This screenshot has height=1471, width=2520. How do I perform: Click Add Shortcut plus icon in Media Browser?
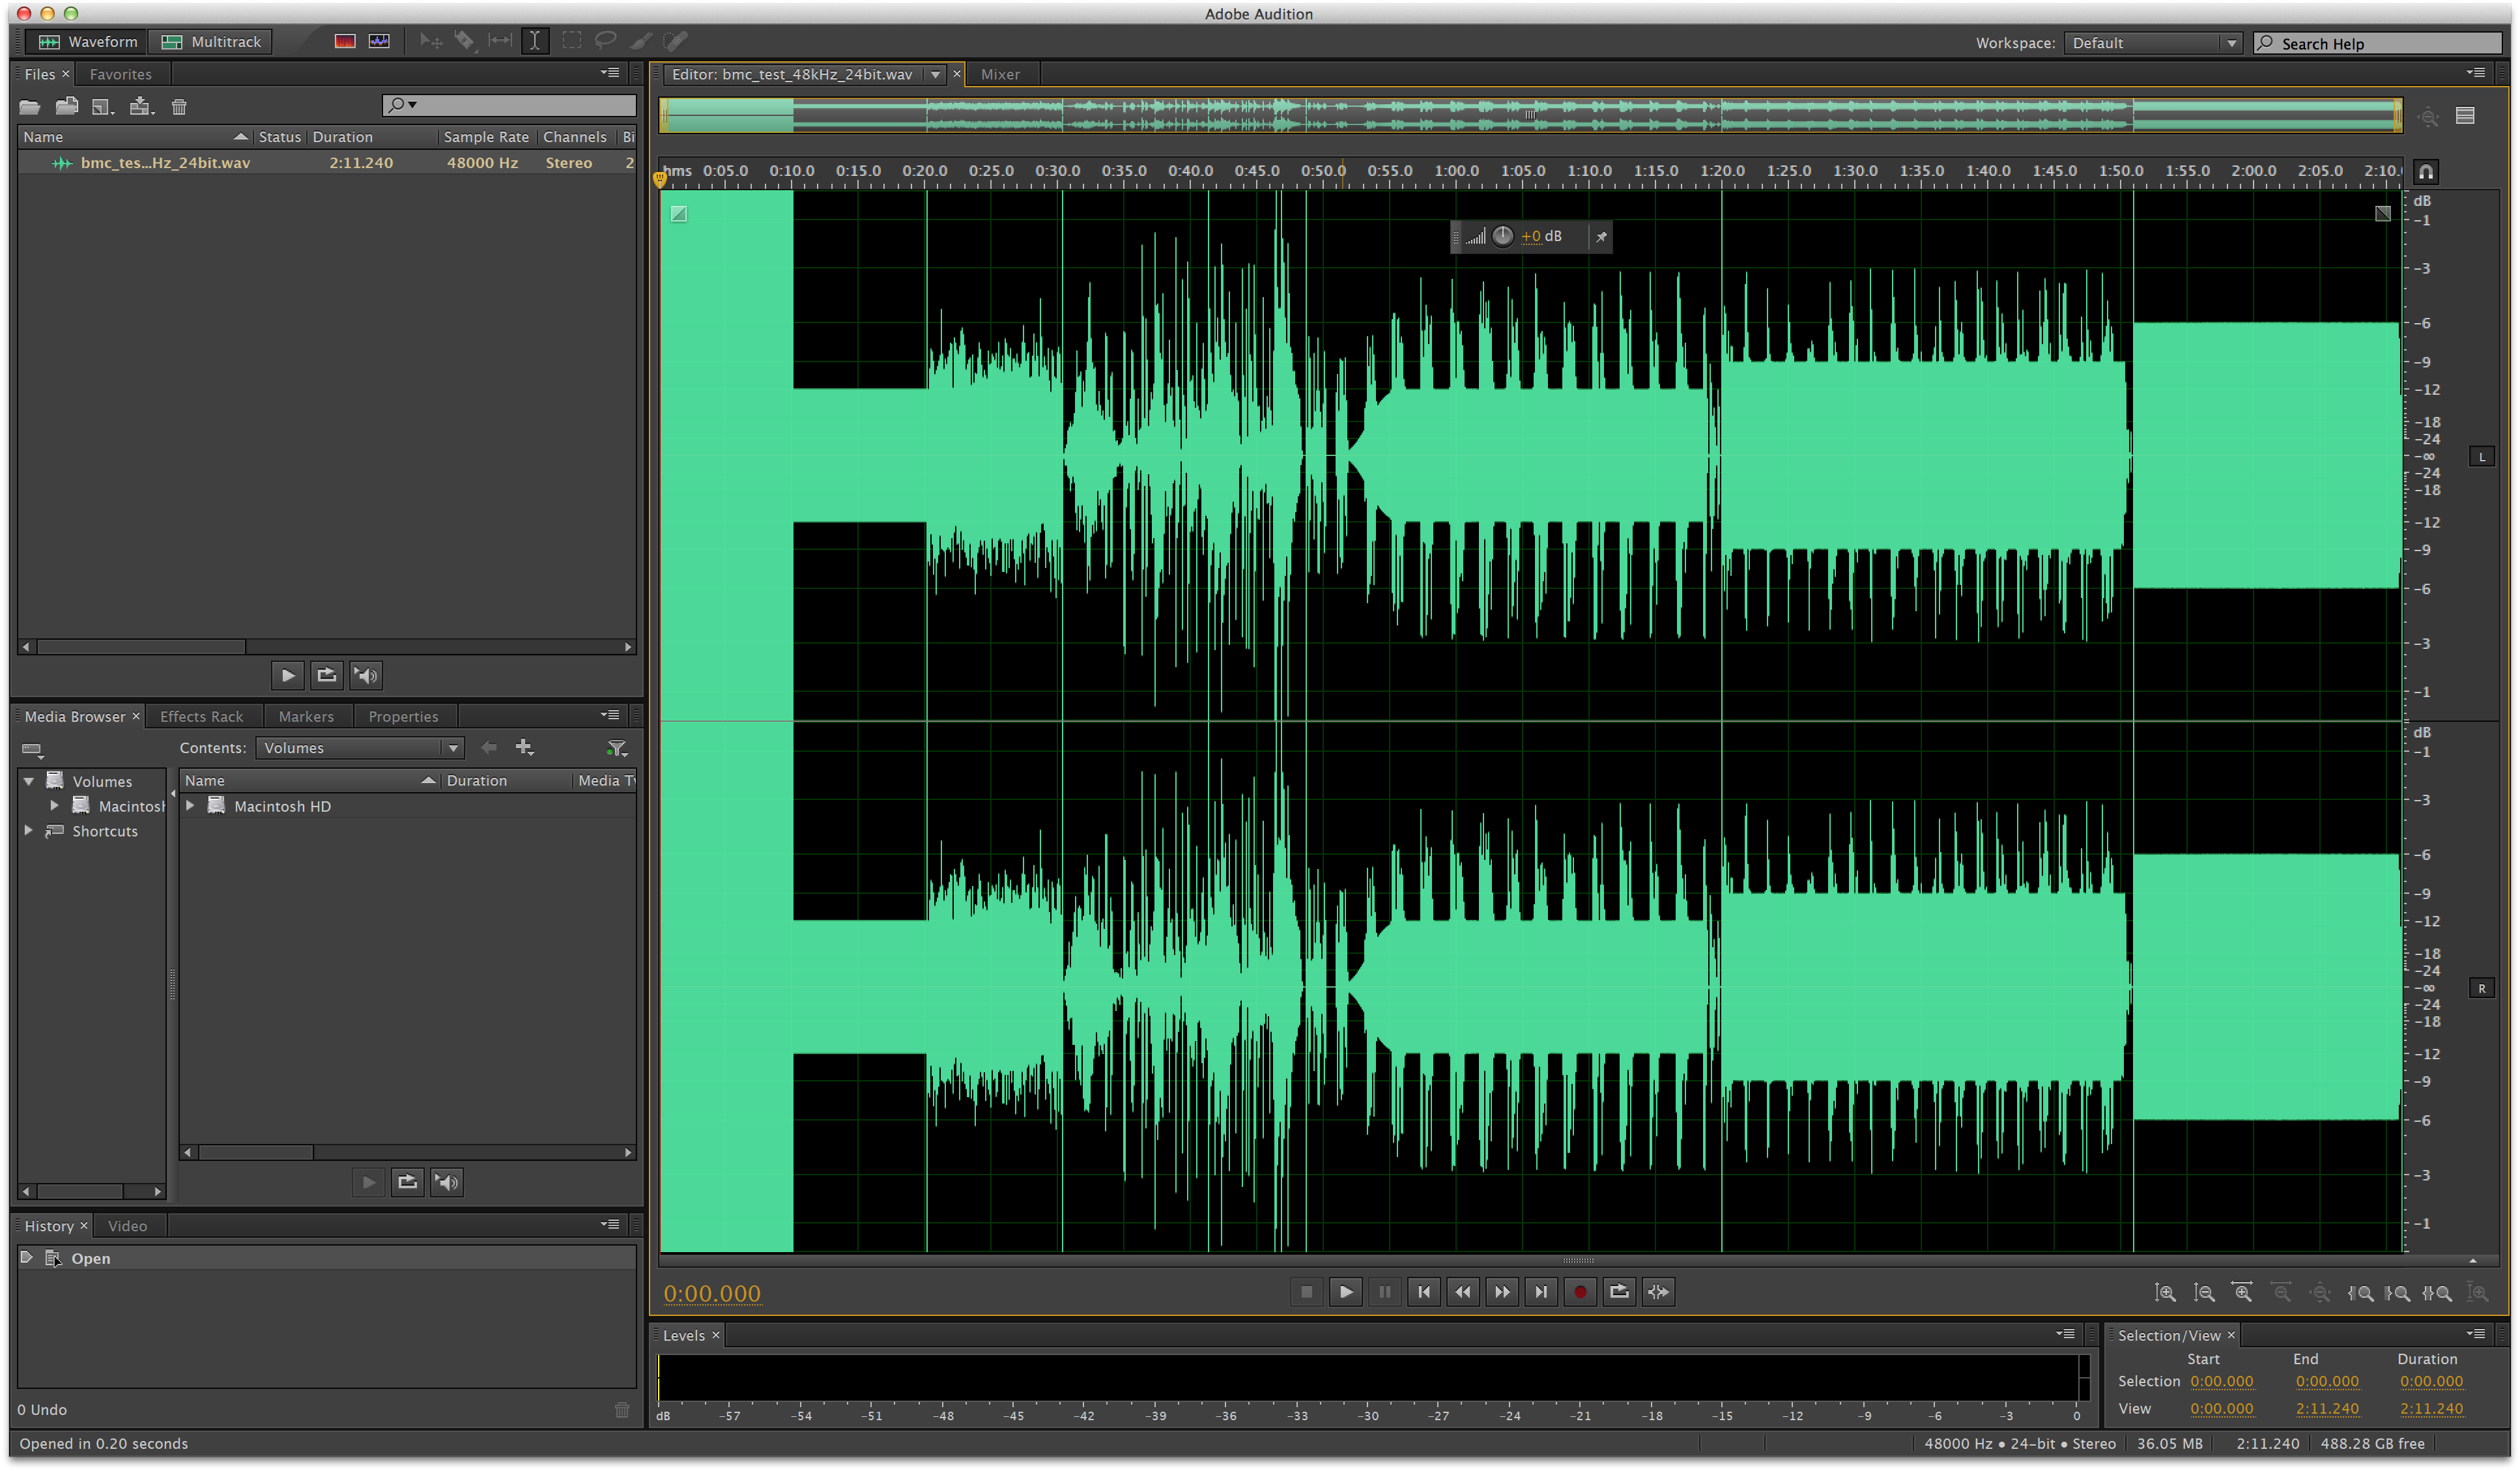524,748
